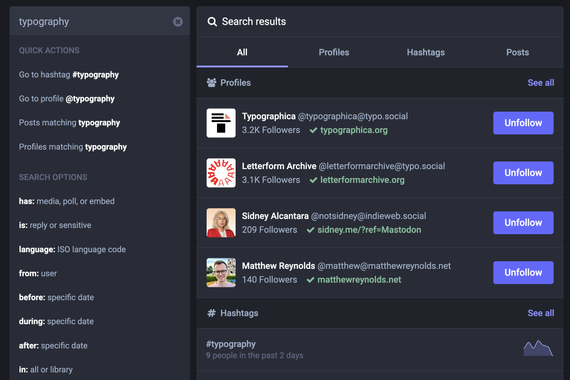The width and height of the screenshot is (570, 380).
Task: Click verified checkmark beside sidney.me link
Action: (310, 230)
